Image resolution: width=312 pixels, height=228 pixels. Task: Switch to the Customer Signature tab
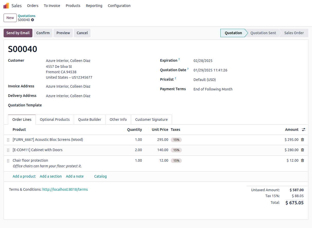click(151, 120)
